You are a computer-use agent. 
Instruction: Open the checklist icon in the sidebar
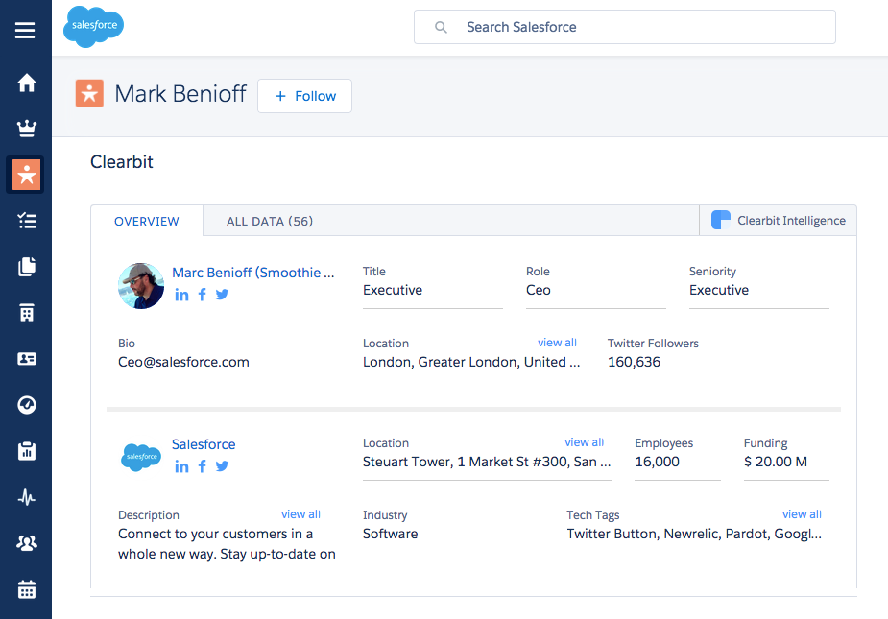coord(25,220)
